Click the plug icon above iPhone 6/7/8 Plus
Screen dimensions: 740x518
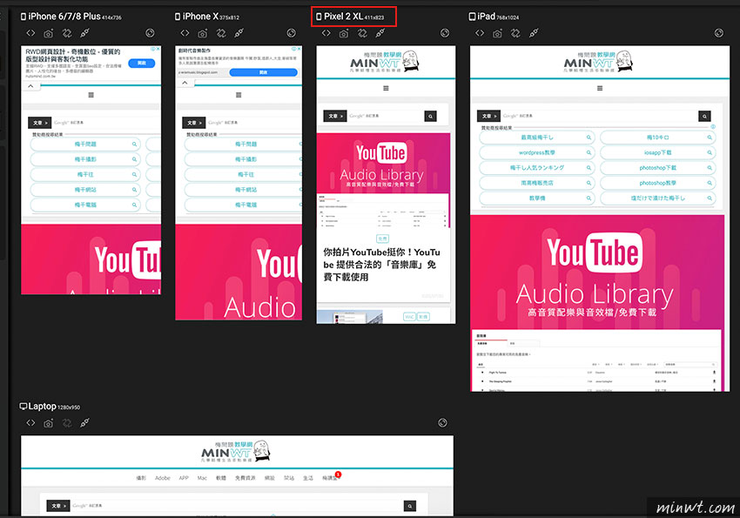[85, 33]
